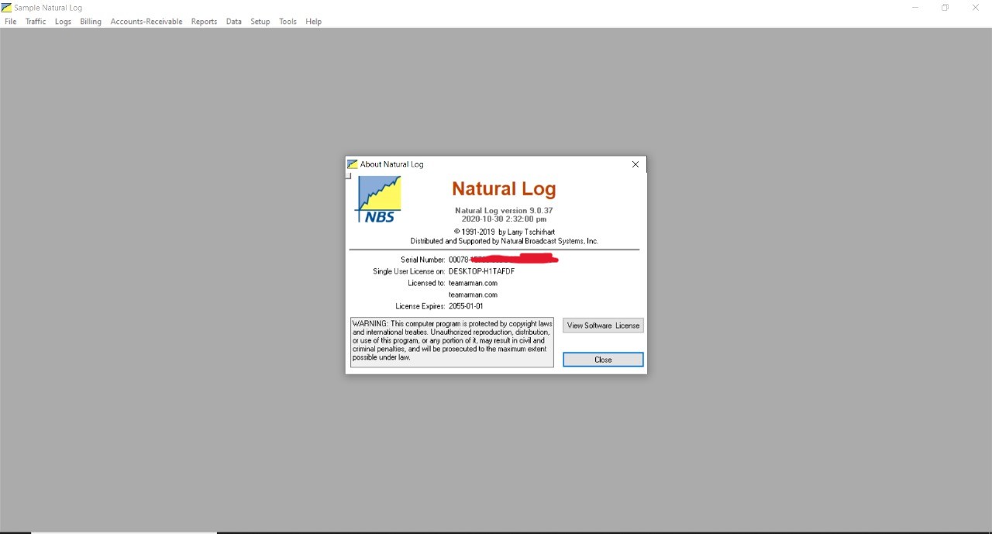Click the copyright WARNING text box

click(452, 341)
